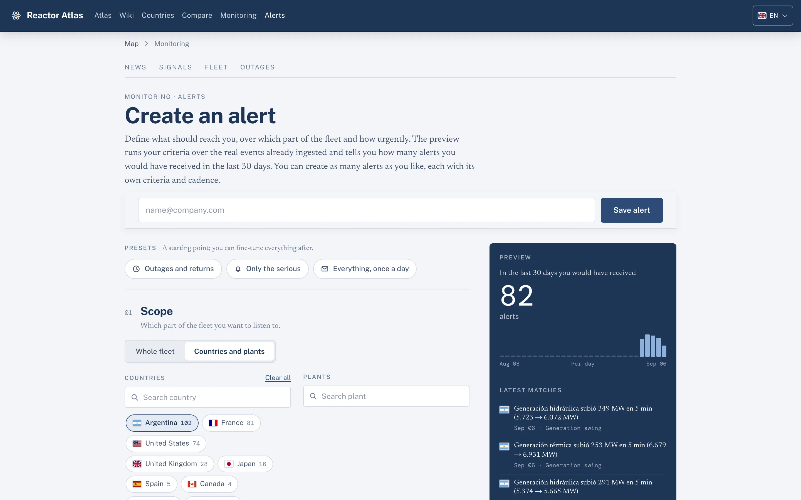Toggle the Spain 5 country chip

coord(151,484)
